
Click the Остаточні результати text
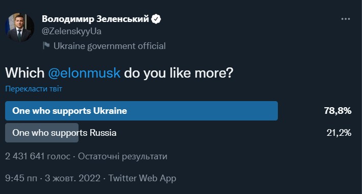(122, 157)
